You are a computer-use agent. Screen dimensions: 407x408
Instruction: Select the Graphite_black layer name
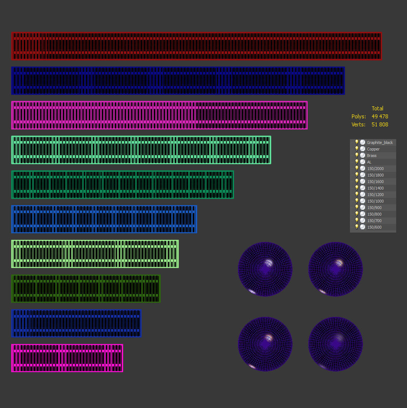click(x=380, y=143)
